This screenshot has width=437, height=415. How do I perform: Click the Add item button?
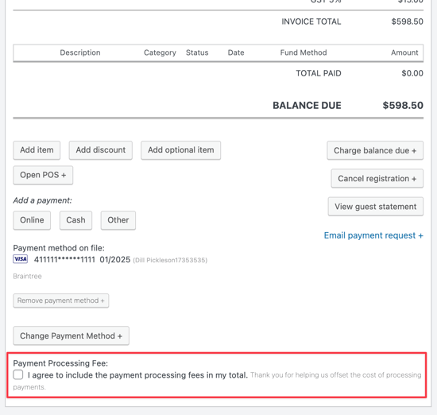[x=37, y=150]
